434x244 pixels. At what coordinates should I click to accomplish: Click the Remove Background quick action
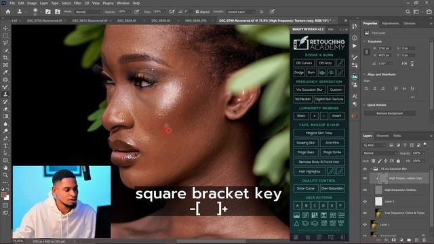point(389,113)
